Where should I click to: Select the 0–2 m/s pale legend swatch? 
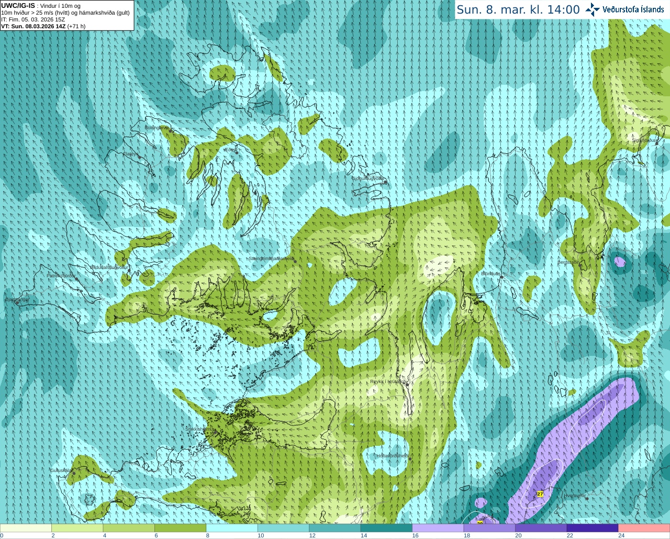pos(26,528)
